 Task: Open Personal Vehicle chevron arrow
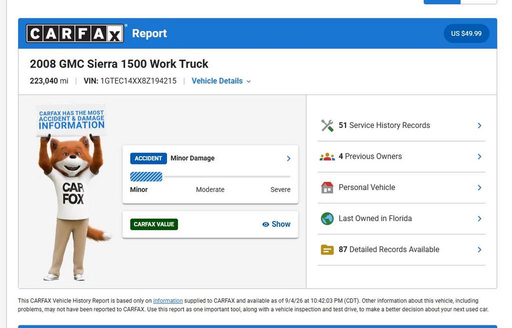pyautogui.click(x=479, y=187)
